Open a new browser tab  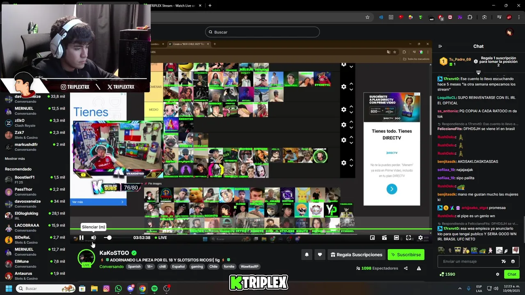210,5
